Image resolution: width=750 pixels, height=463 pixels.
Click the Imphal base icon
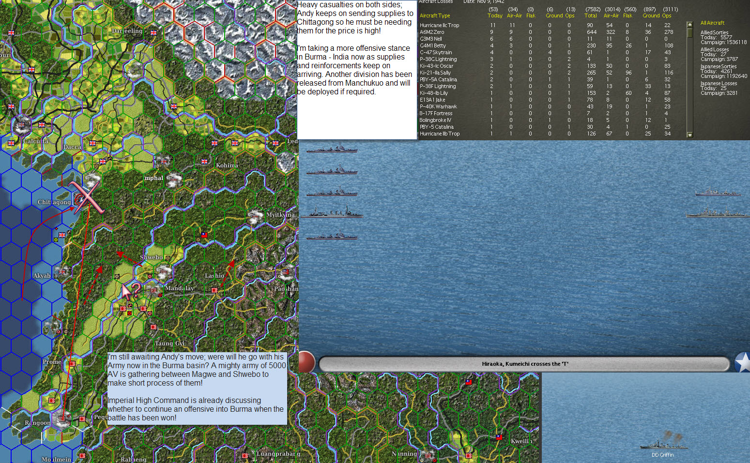click(x=173, y=179)
